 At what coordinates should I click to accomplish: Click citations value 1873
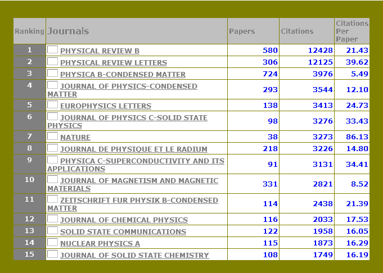click(x=323, y=243)
